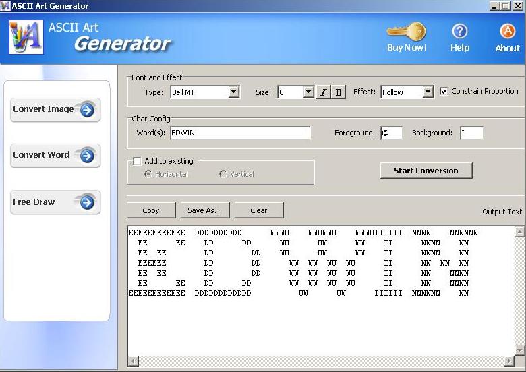Click the Start Conversion button
The width and height of the screenshot is (526, 372).
[426, 170]
